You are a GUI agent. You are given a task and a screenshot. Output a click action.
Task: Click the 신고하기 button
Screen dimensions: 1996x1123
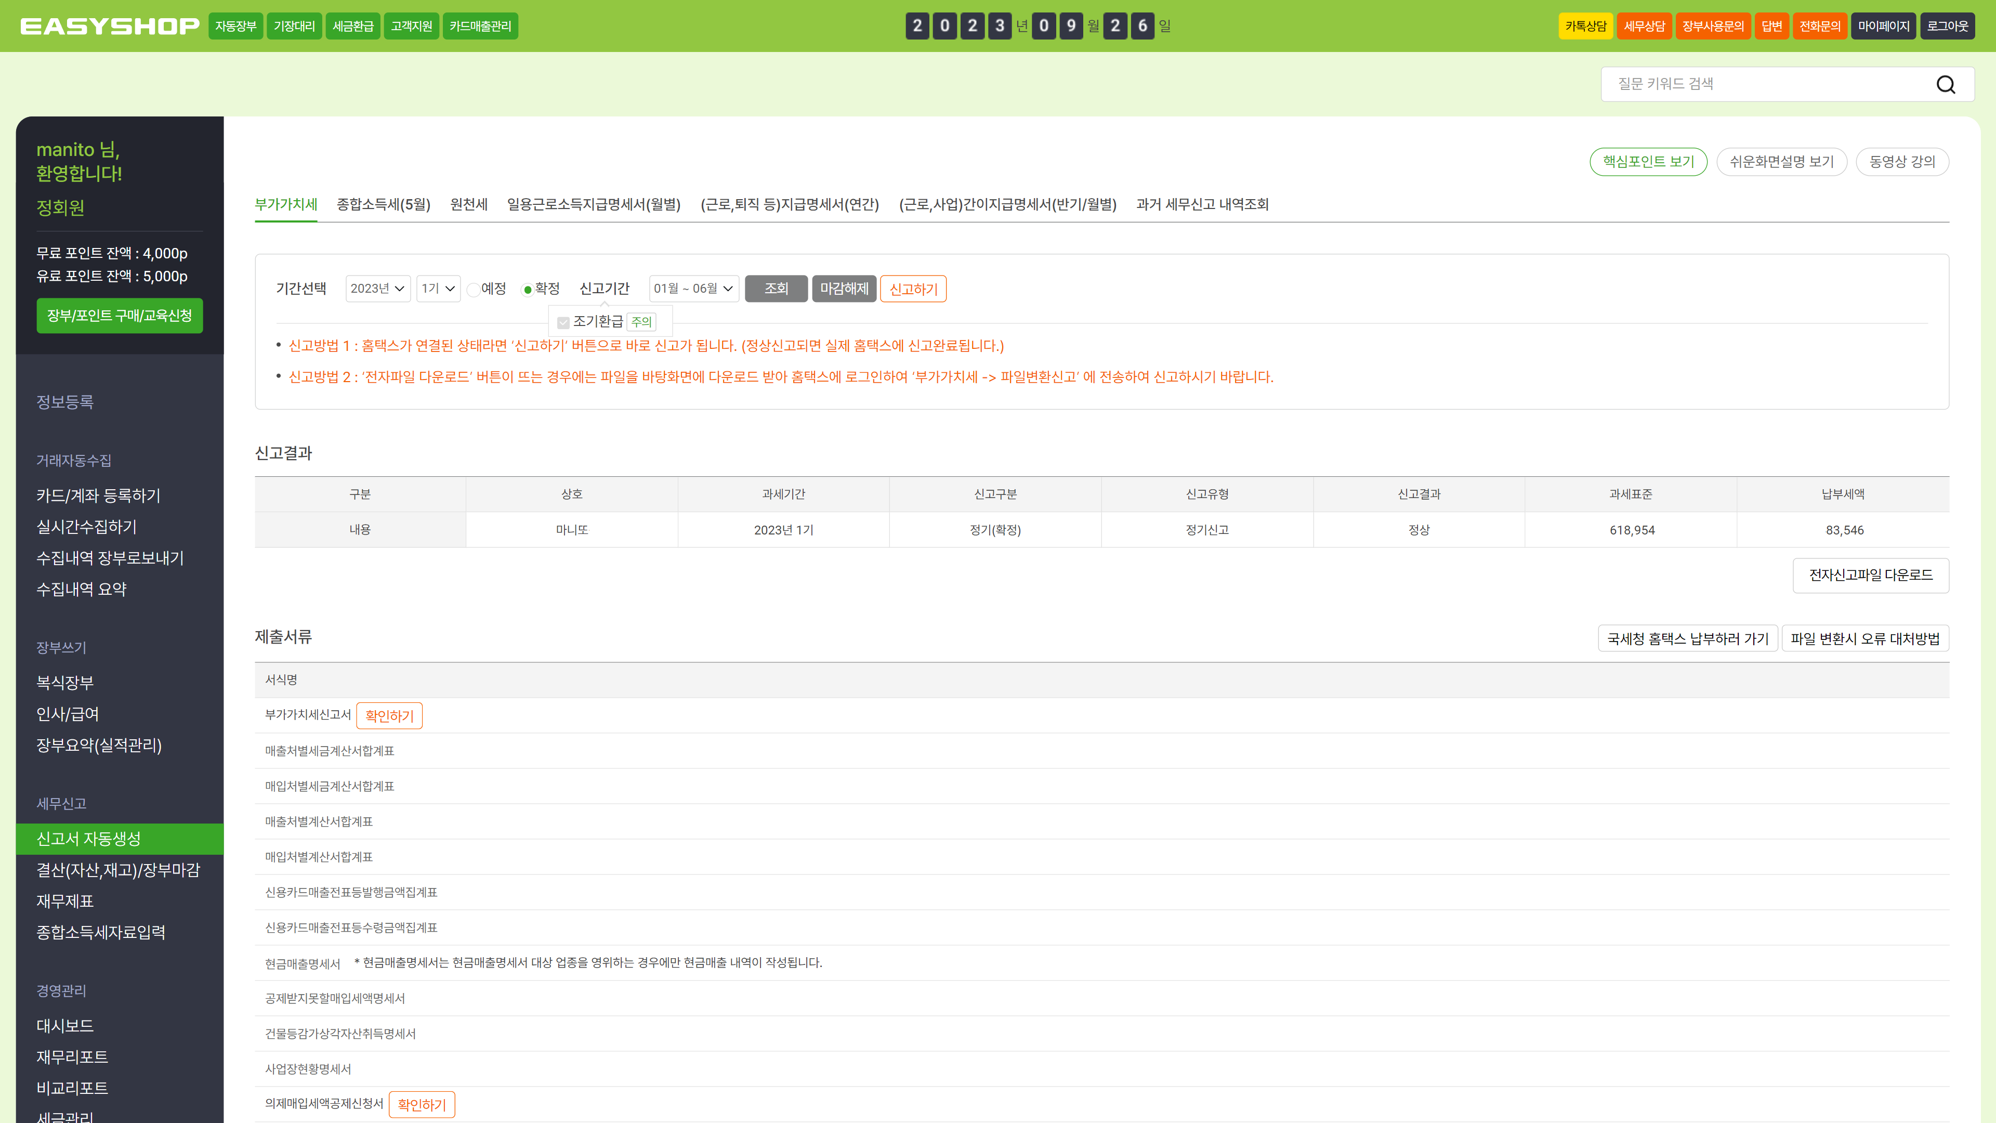click(x=913, y=289)
